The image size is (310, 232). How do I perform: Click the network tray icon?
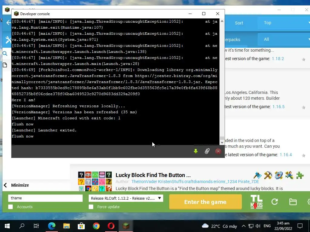[251, 226]
